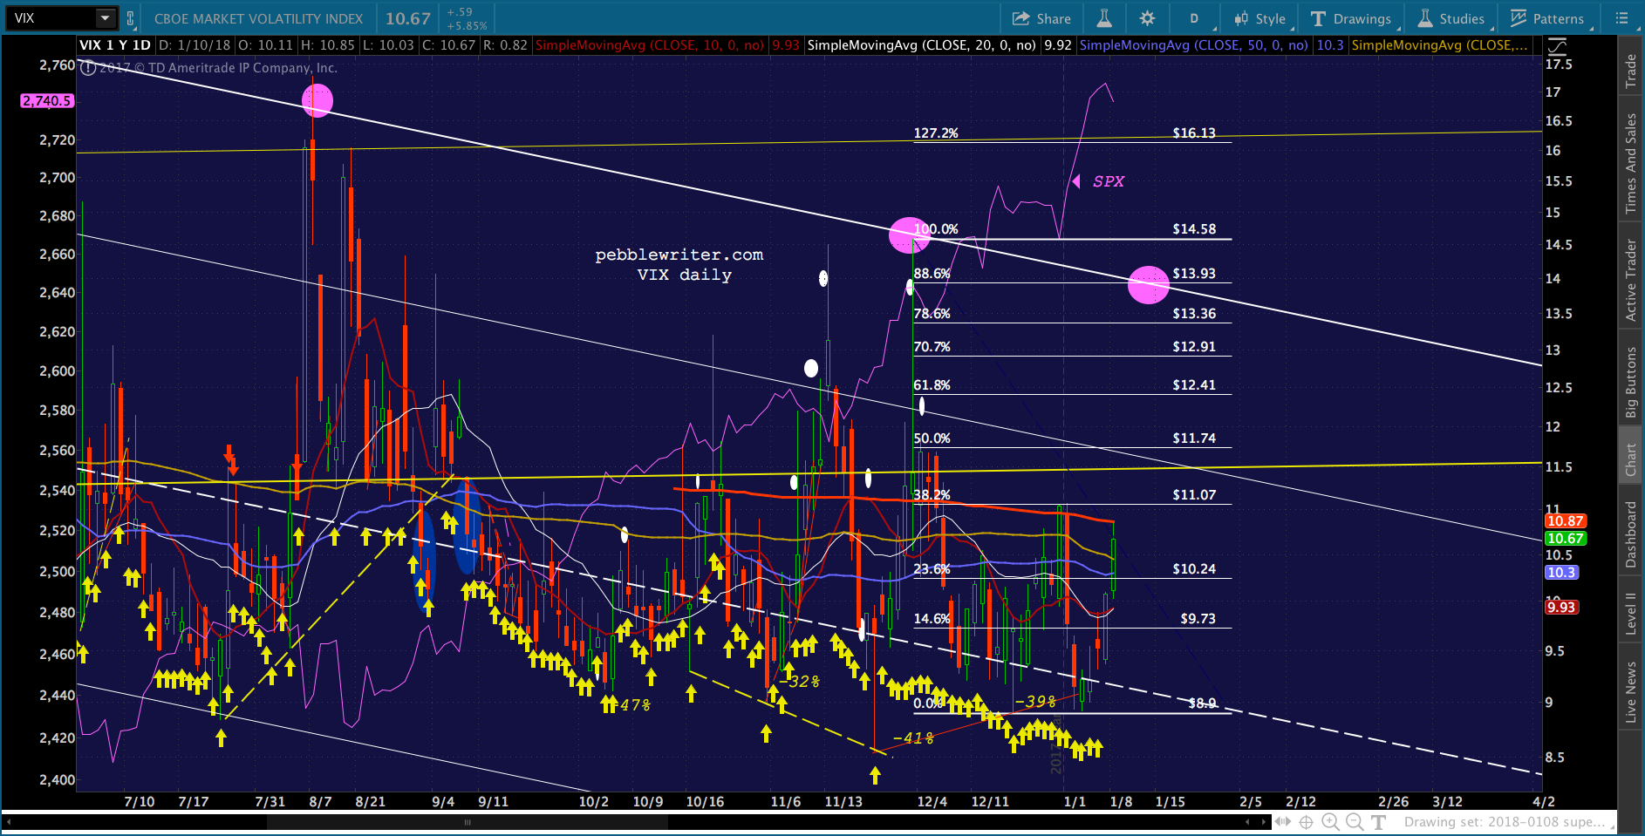Screen dimensions: 1645x836
Task: Click the 9.93 red price bubble
Action: [1561, 608]
